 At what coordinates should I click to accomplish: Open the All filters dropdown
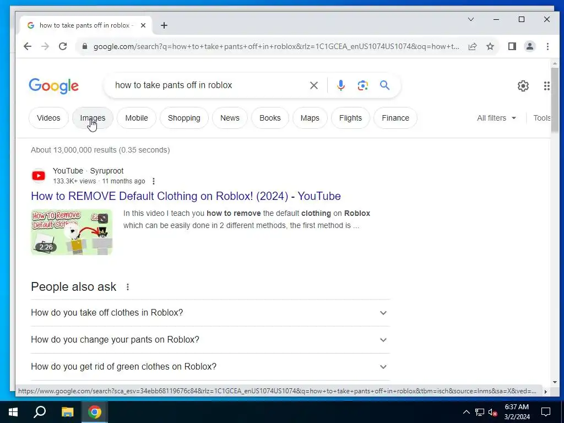496,118
